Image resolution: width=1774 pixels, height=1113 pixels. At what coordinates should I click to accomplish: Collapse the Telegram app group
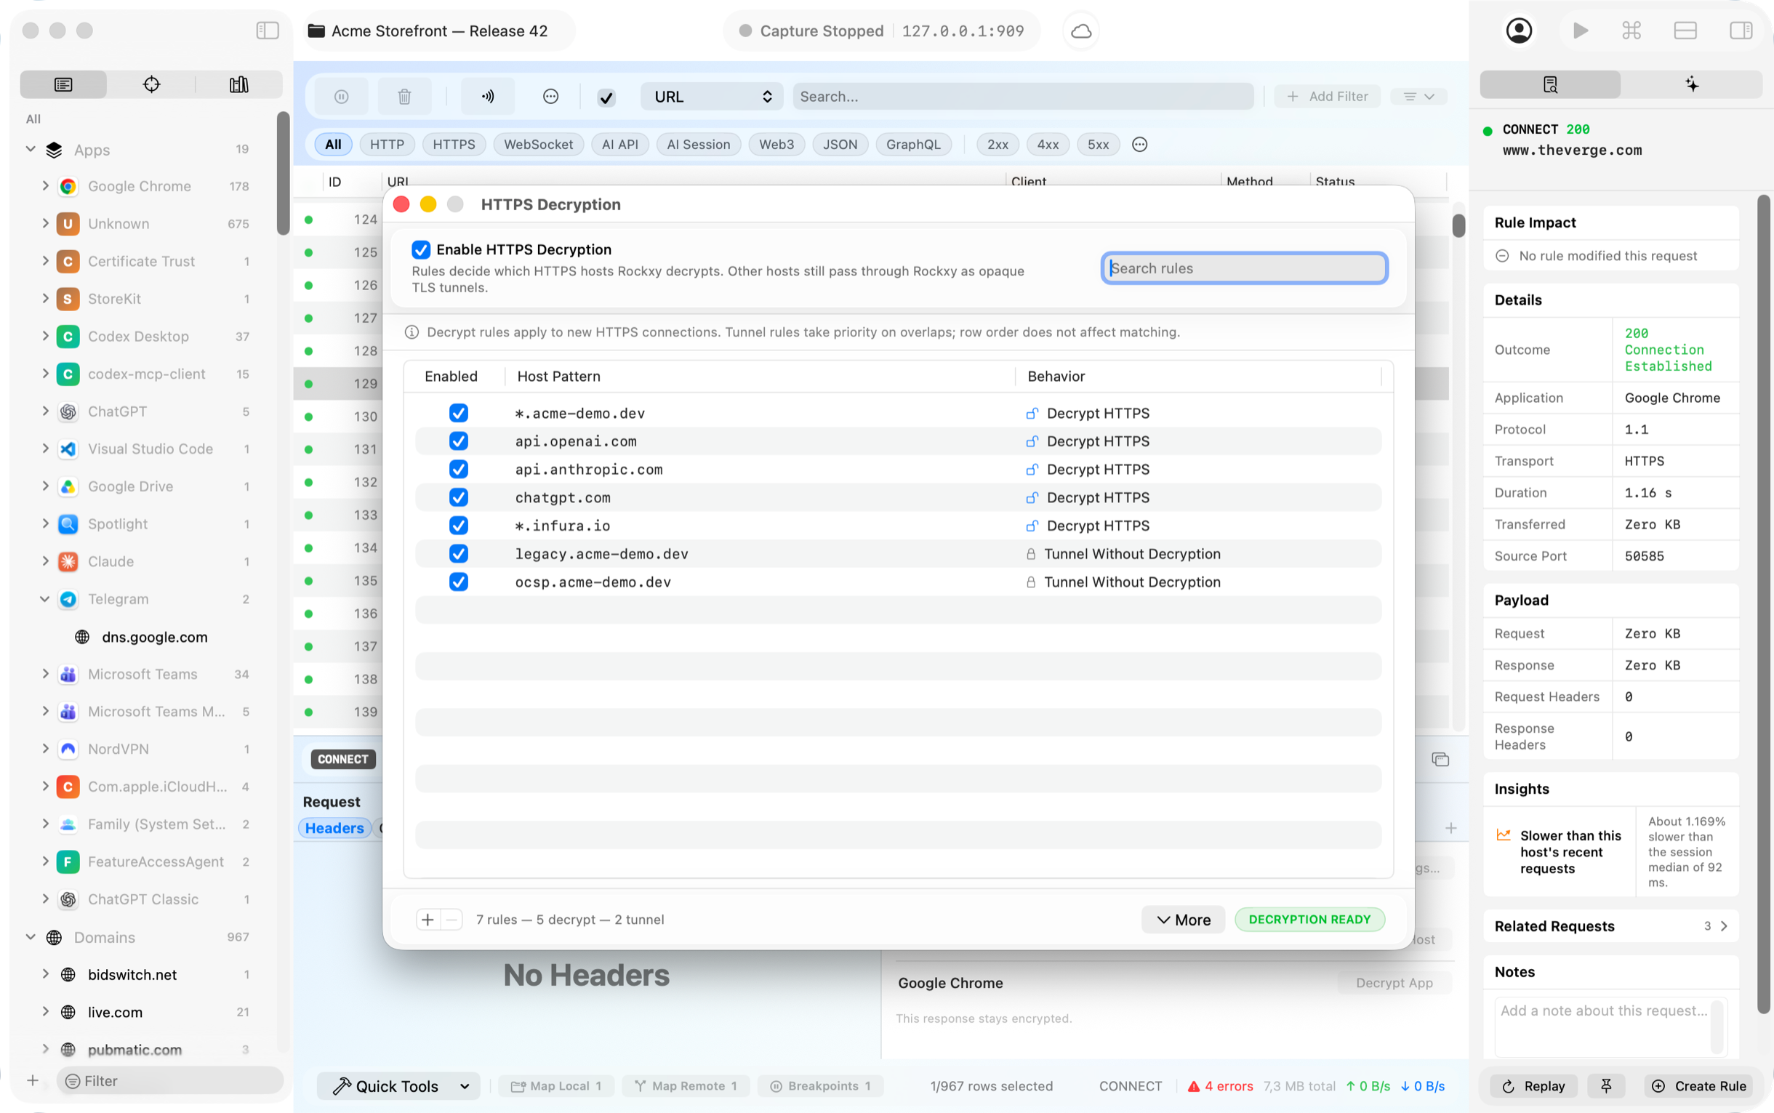tap(45, 599)
